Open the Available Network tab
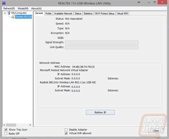 tap(63, 14)
